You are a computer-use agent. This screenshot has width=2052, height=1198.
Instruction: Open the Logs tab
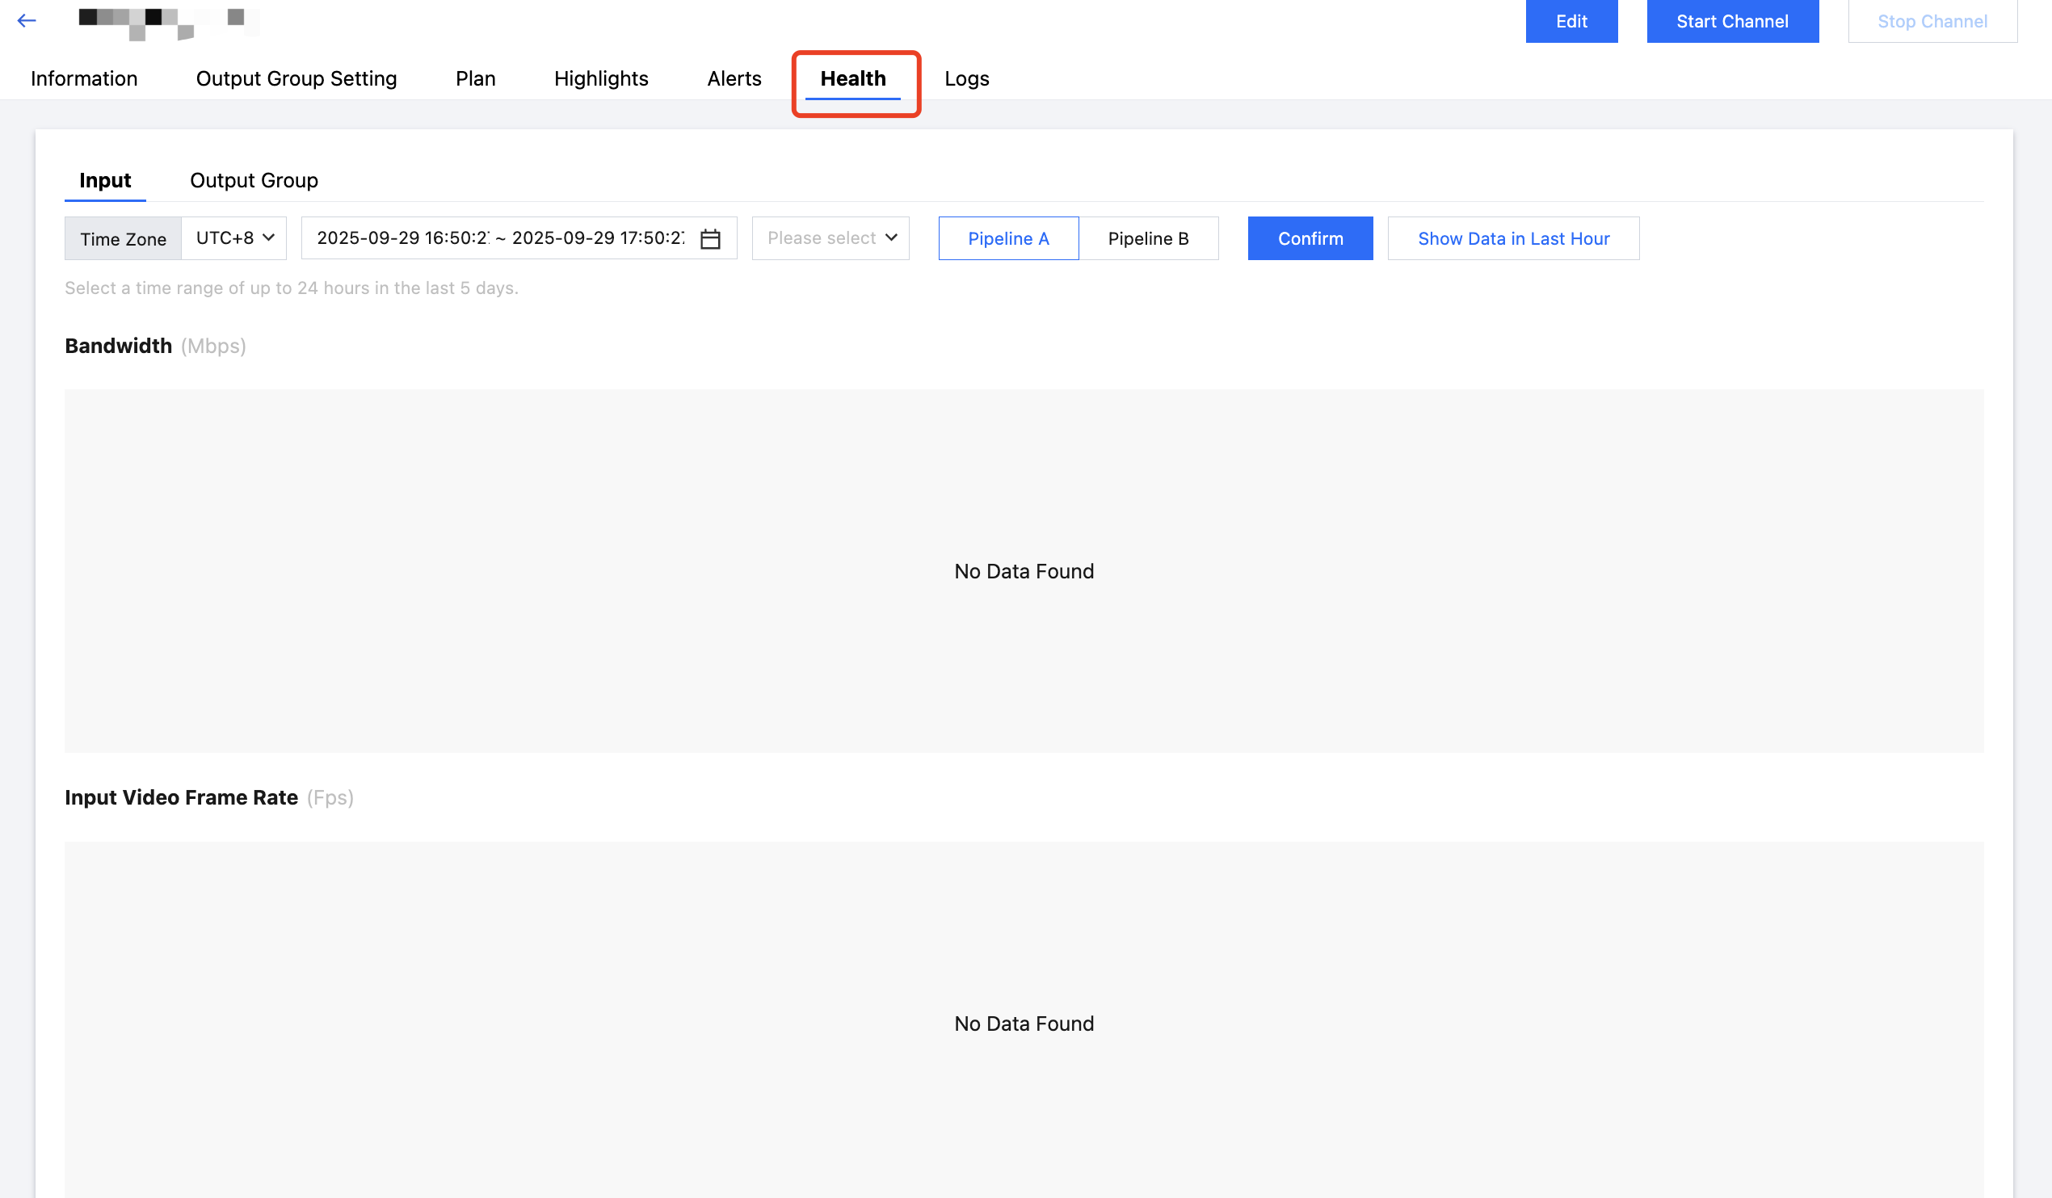coord(966,78)
